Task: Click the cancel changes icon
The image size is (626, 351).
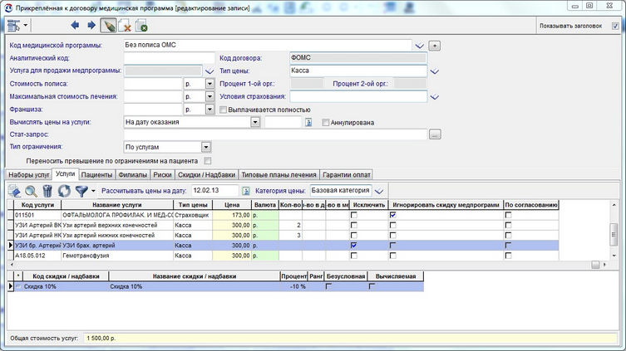Action: (125, 26)
